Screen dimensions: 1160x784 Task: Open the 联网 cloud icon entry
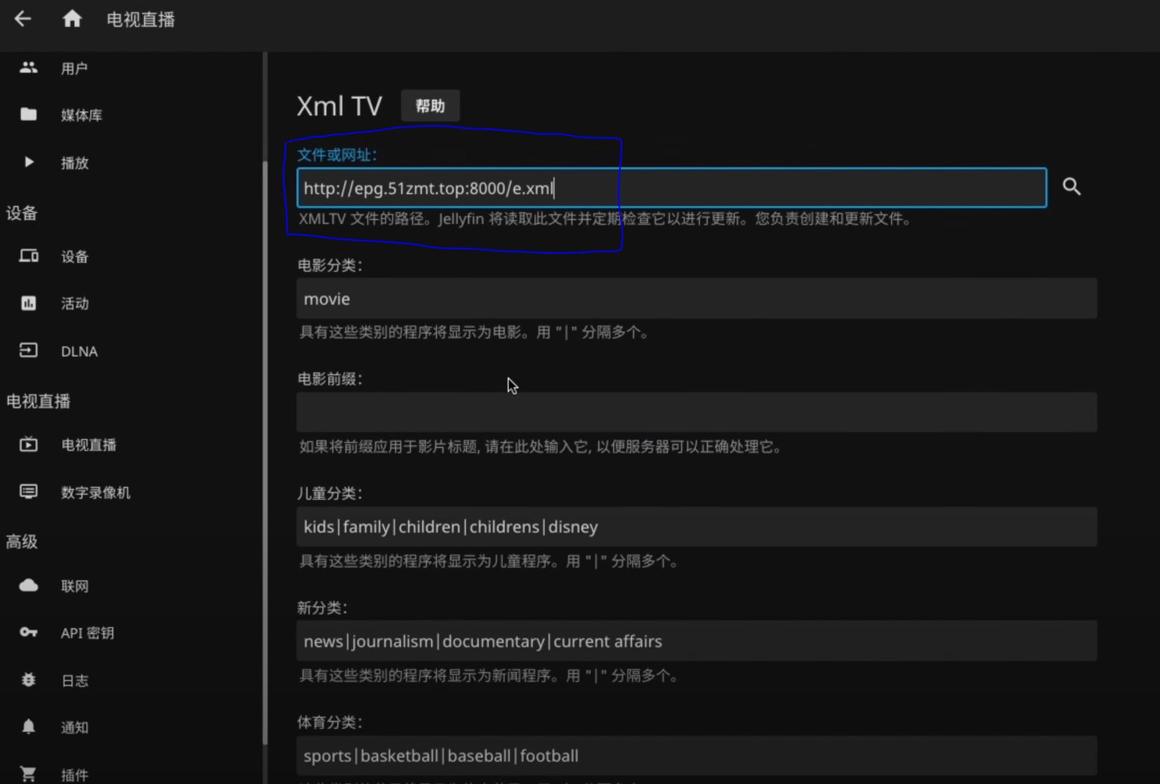click(x=28, y=585)
